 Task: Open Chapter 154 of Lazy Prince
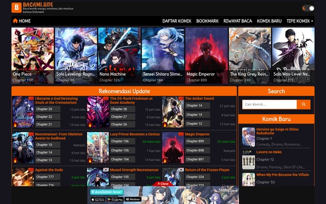pos(122,159)
